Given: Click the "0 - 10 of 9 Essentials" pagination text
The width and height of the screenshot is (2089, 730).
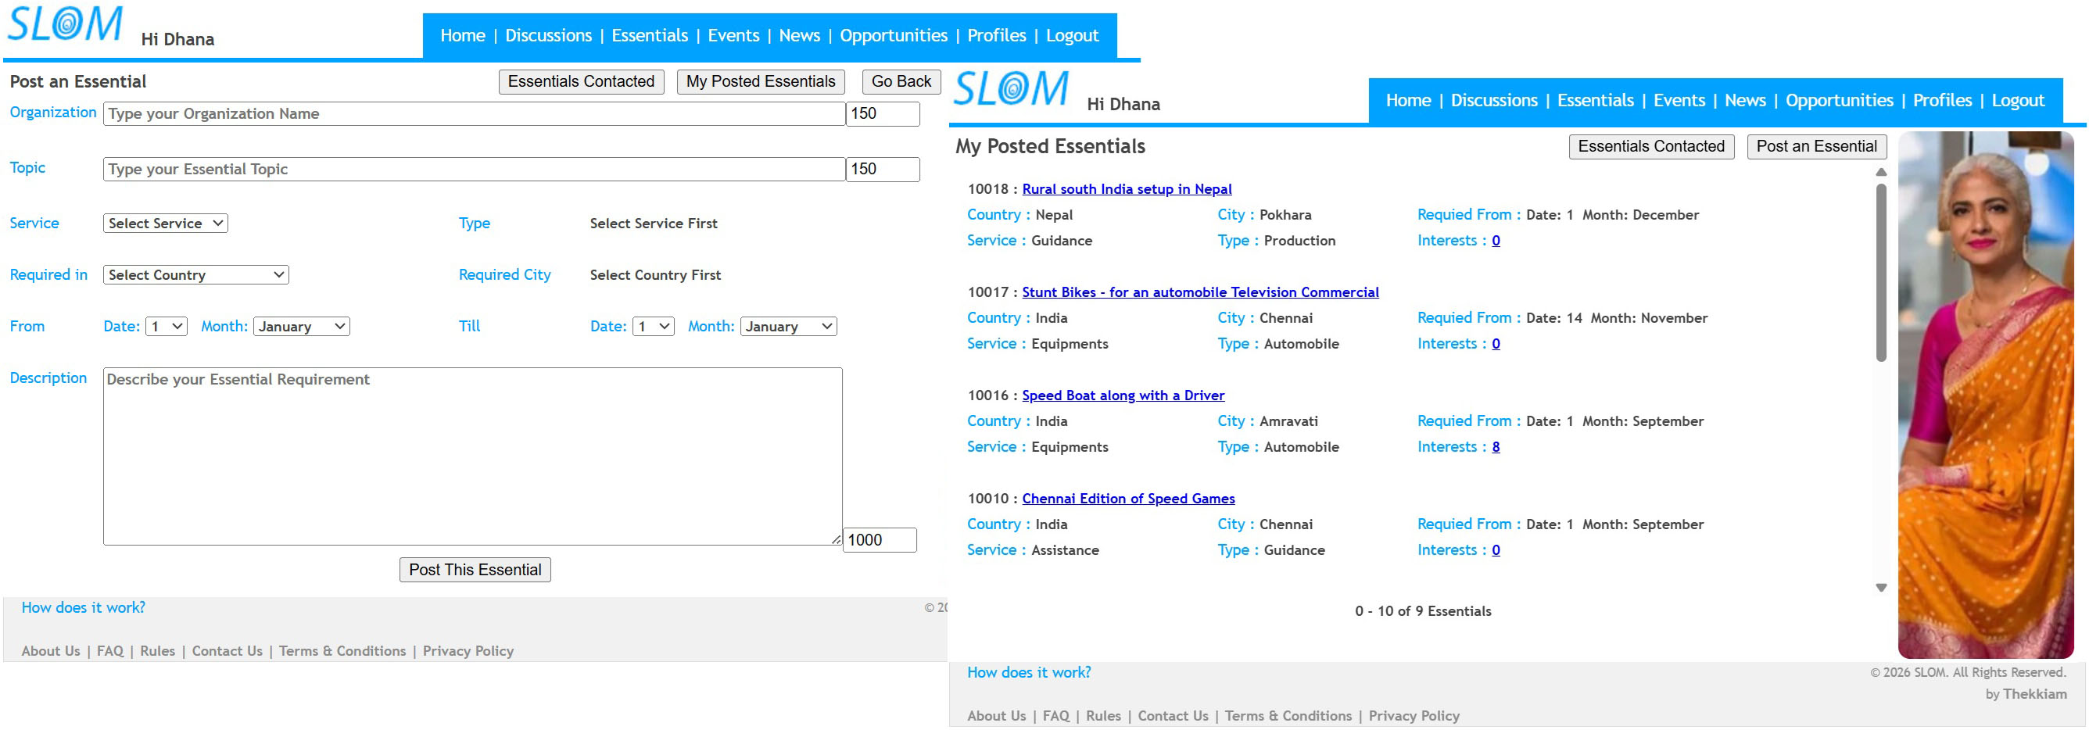Looking at the screenshot, I should [1423, 611].
